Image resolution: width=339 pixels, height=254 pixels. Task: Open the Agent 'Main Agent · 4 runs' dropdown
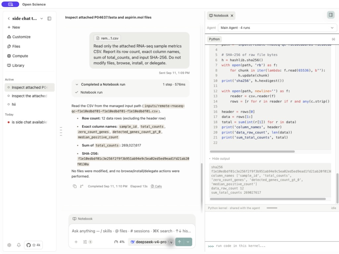click(277, 28)
